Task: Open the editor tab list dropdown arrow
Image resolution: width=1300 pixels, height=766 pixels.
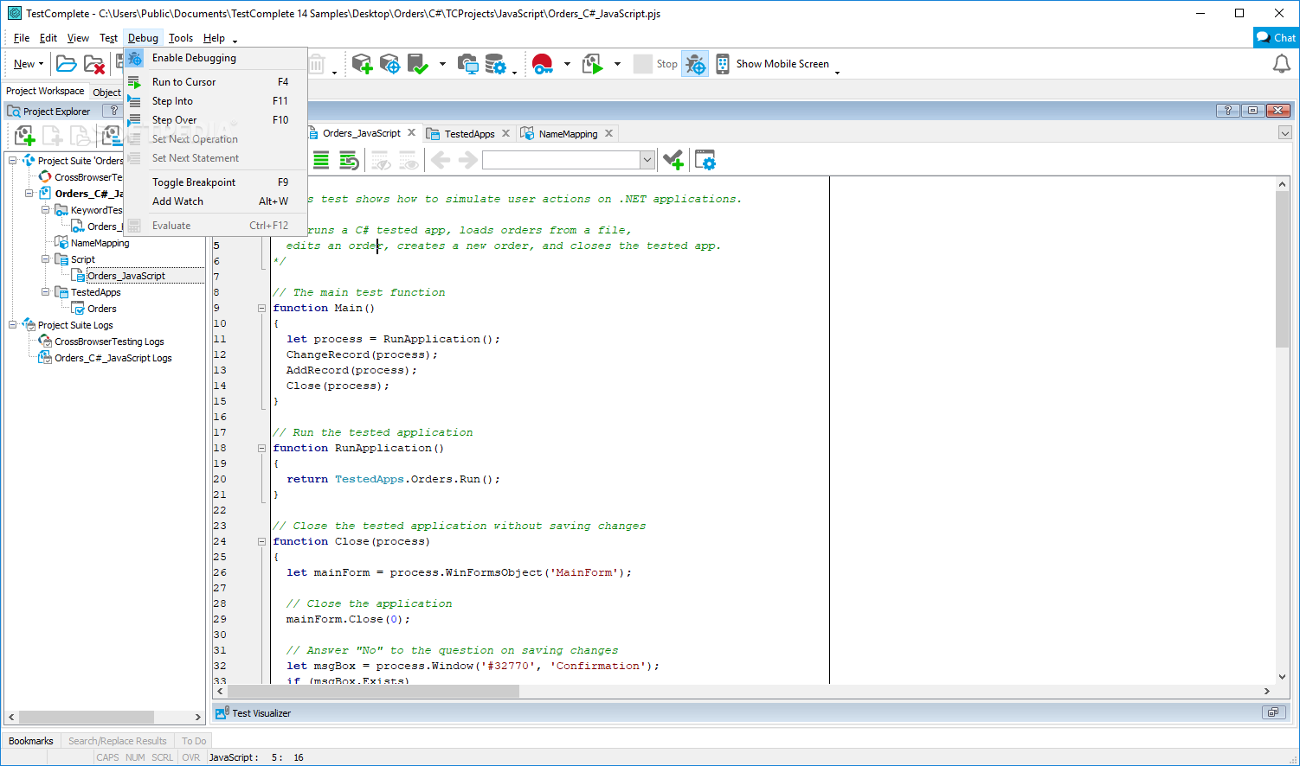Action: [1285, 133]
